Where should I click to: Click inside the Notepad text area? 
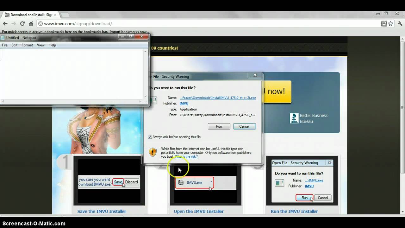pyautogui.click(x=72, y=74)
